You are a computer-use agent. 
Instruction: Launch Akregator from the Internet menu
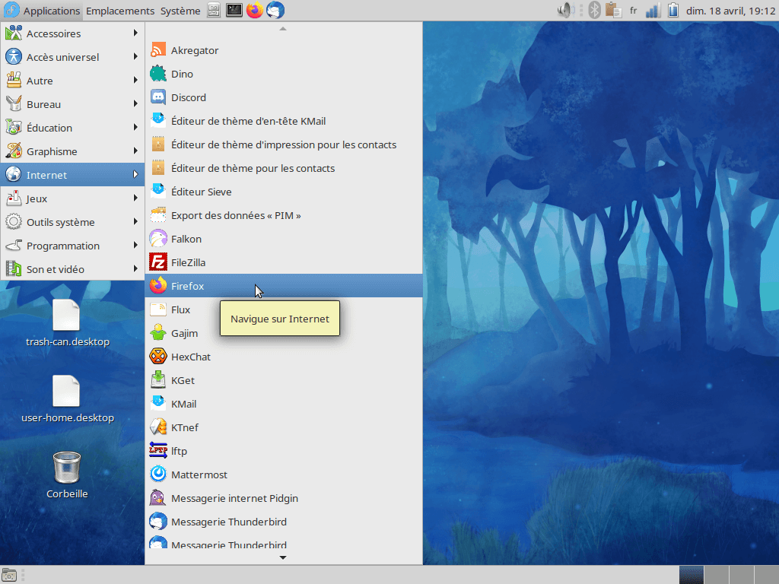tap(284, 50)
